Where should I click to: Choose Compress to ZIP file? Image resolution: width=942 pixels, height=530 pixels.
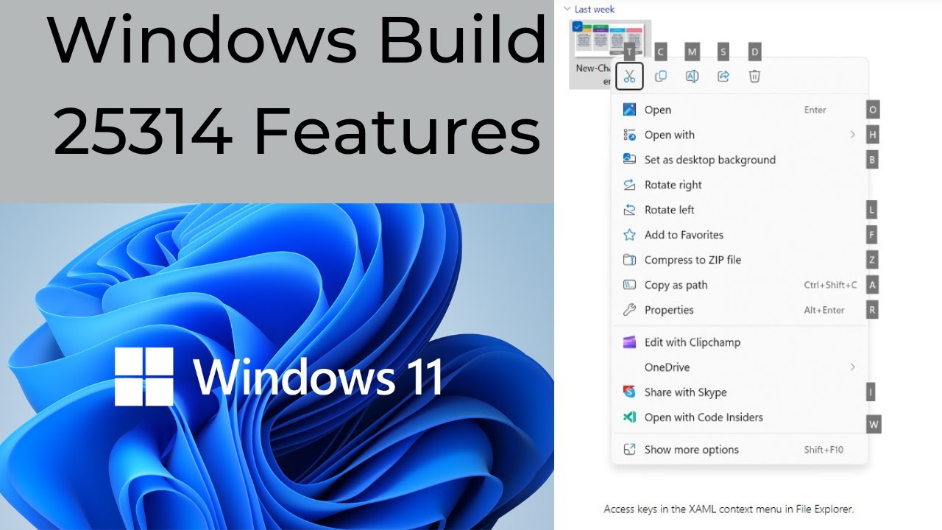tap(740, 260)
